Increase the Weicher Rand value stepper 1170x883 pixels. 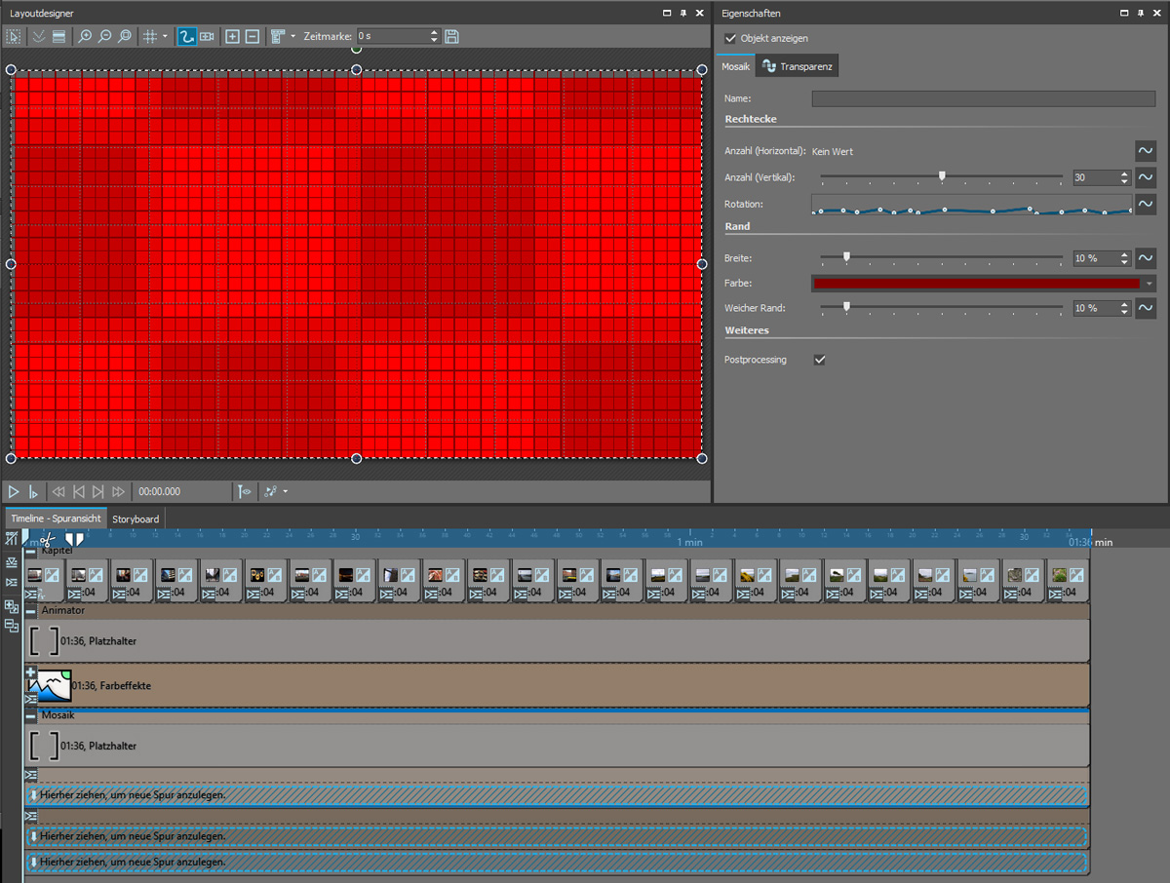(1125, 304)
